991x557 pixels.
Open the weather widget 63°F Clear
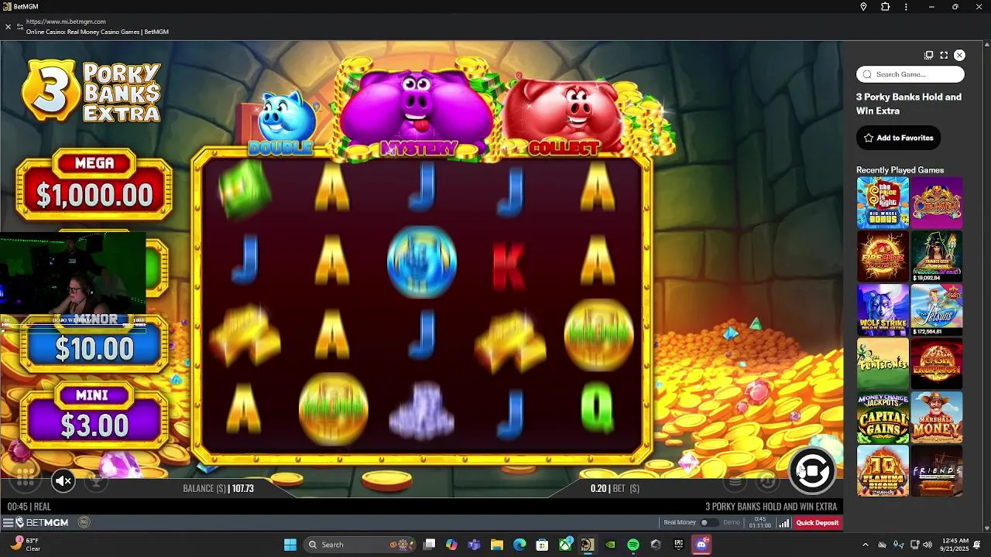(25, 545)
